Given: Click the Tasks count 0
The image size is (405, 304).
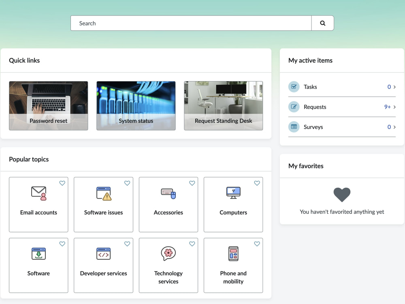Looking at the screenshot, I should (x=389, y=87).
